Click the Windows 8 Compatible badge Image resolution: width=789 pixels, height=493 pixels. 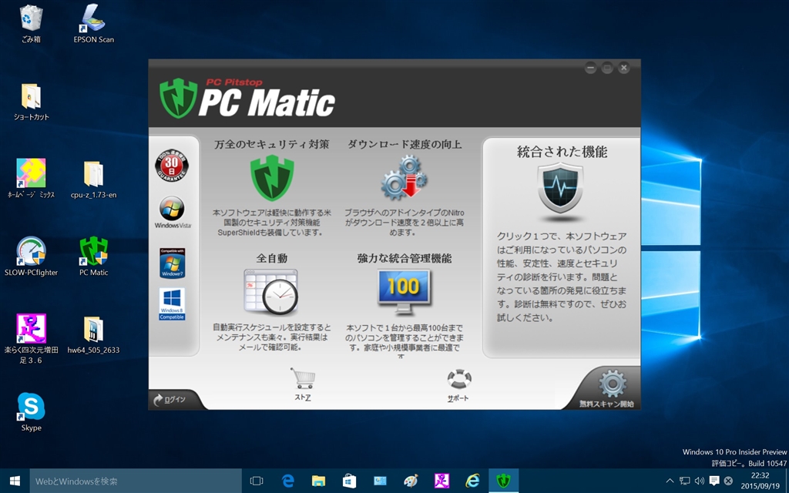tap(172, 304)
